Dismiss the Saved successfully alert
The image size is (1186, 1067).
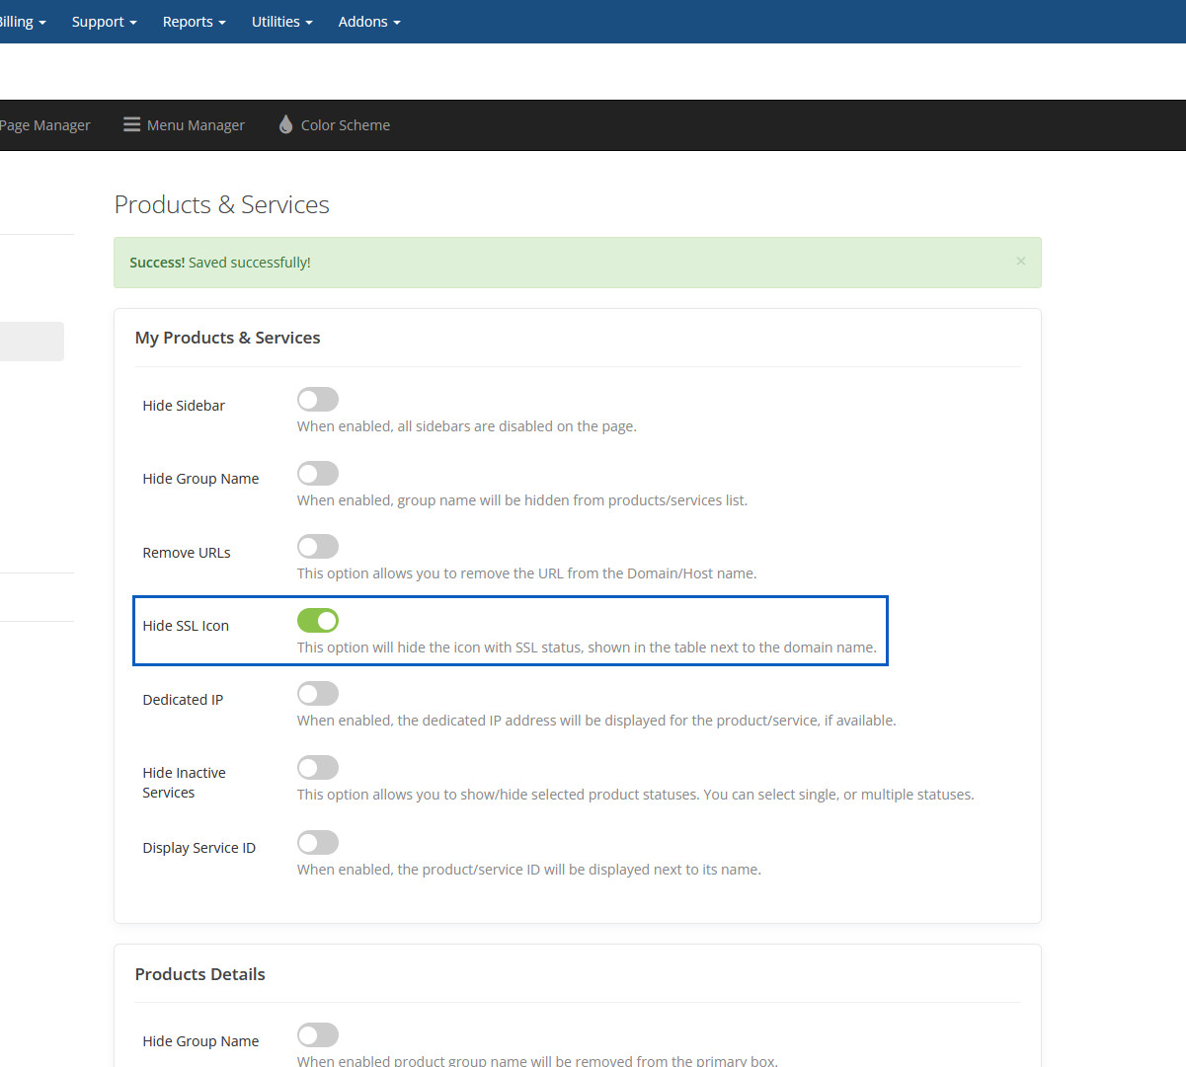tap(1020, 262)
